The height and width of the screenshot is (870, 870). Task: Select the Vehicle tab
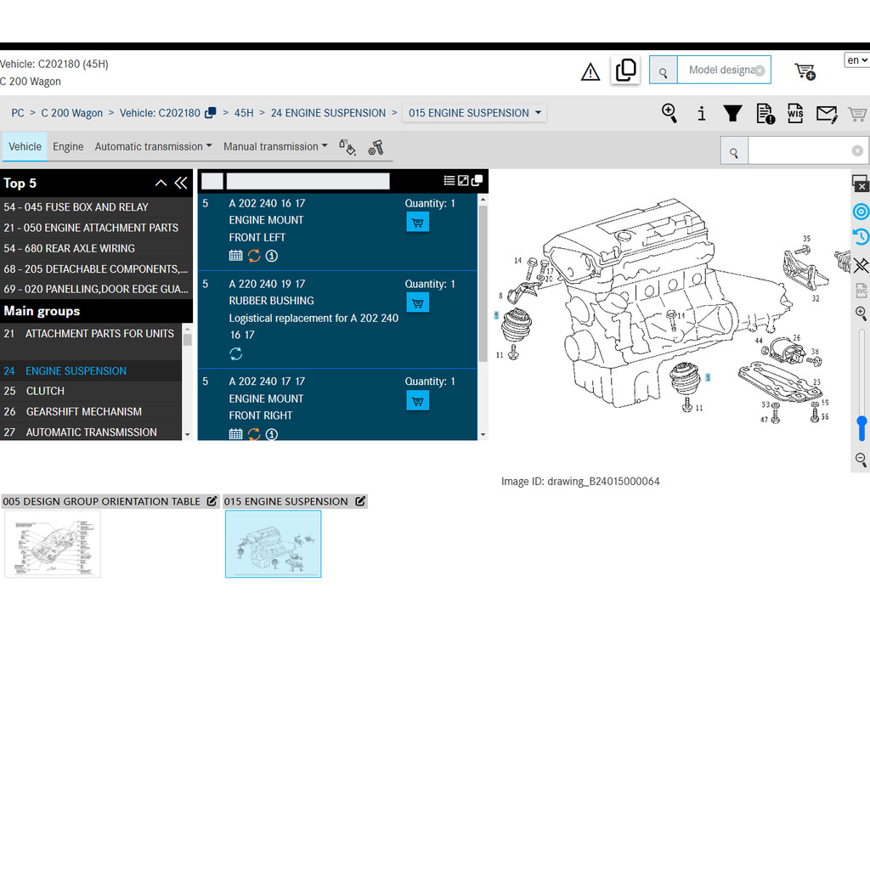(x=25, y=146)
